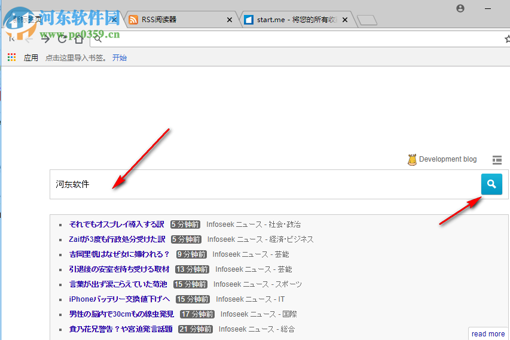Image resolution: width=510 pixels, height=340 pixels.
Task: Click the 21 分钟前 time badge
Action: click(x=195, y=329)
